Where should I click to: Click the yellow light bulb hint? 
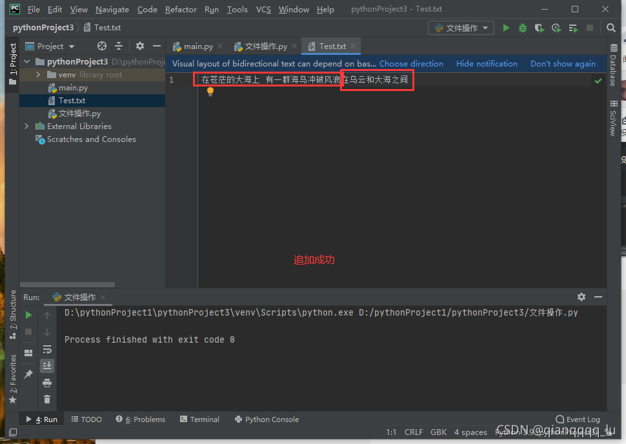click(210, 92)
